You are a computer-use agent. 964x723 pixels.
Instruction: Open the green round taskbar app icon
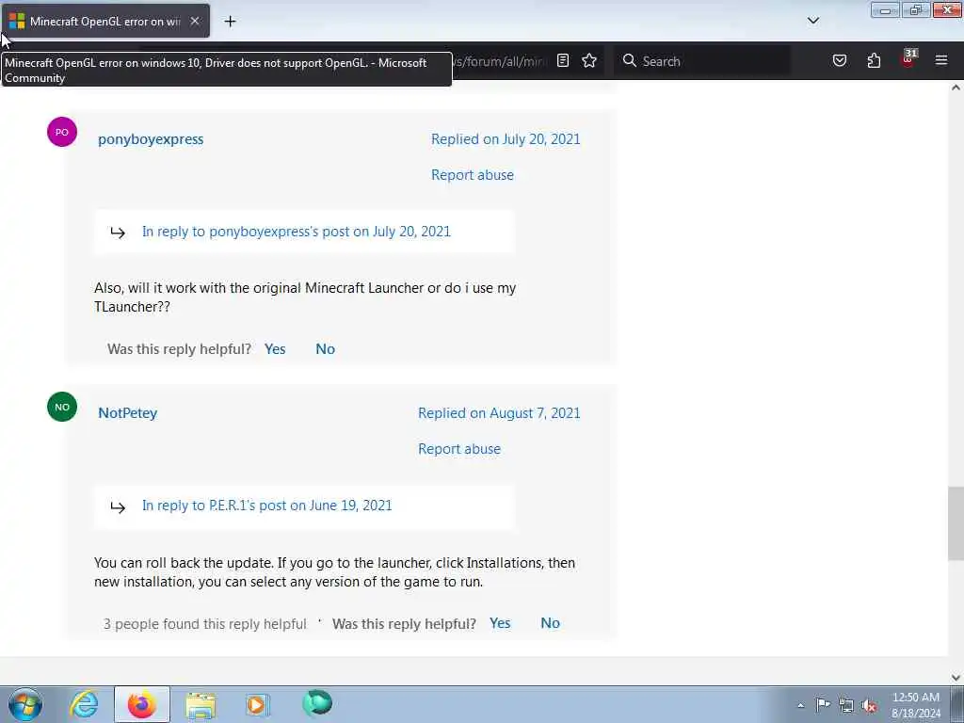(x=317, y=703)
